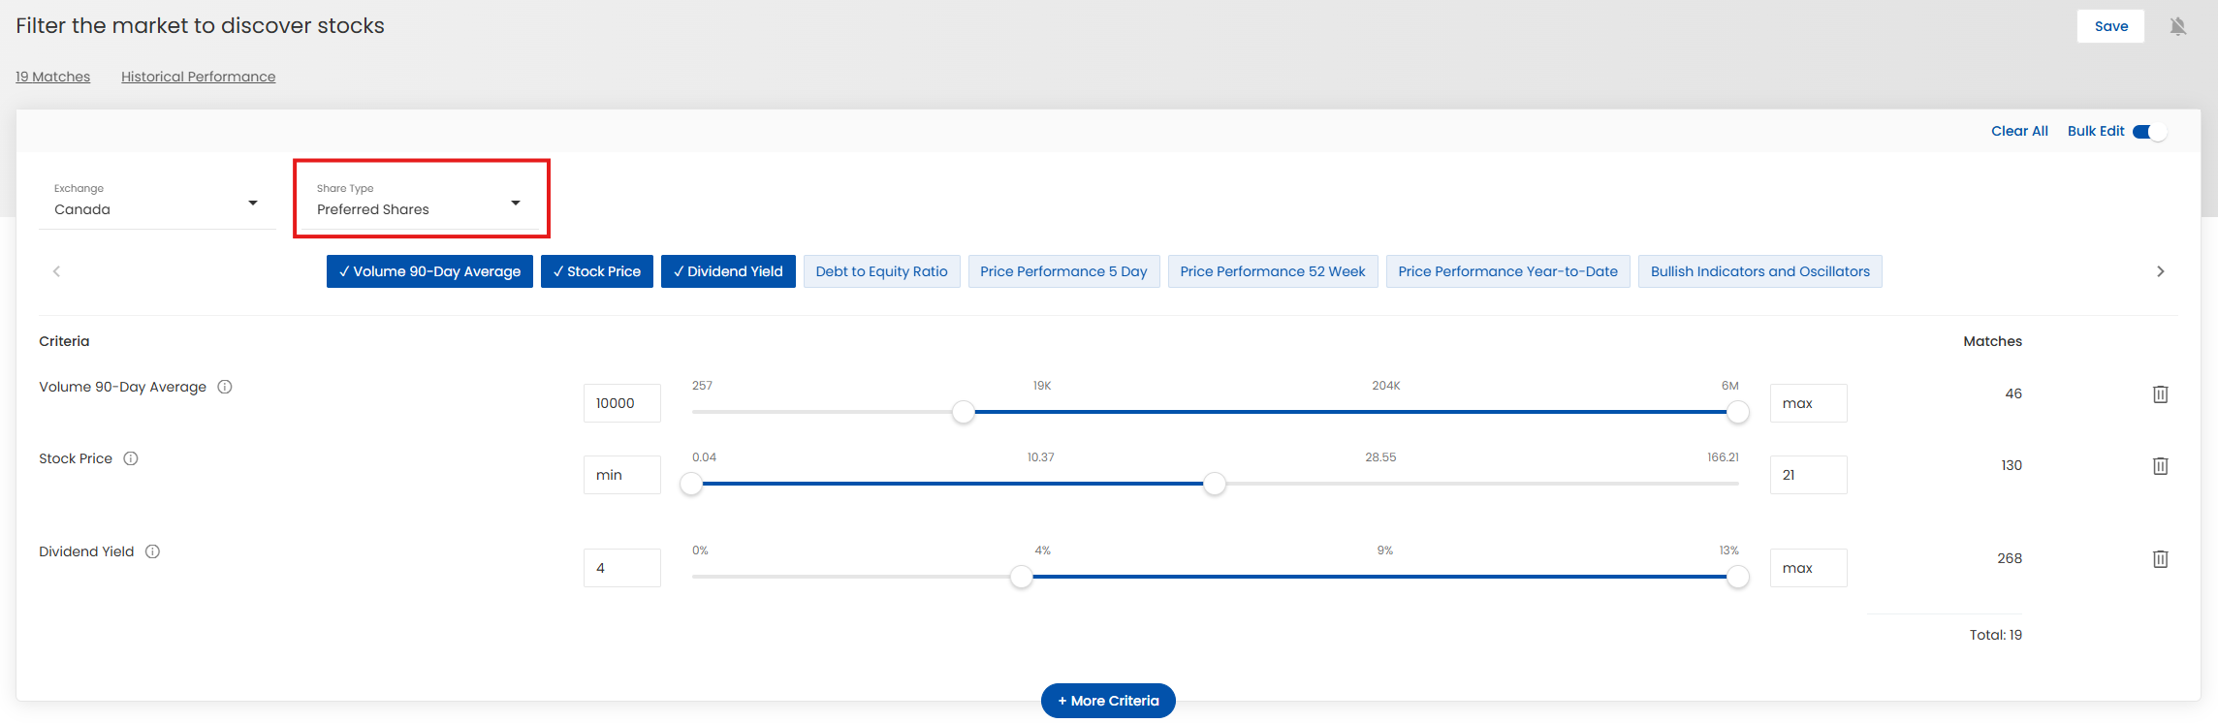Uncheck Volume 90-Day Average chip
The image size is (2218, 723).
429,271
